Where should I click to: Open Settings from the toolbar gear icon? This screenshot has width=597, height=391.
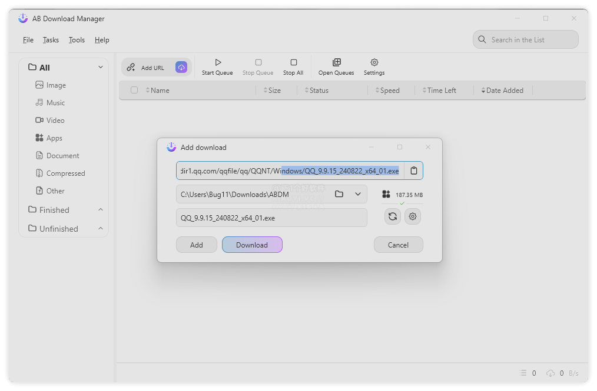coord(374,62)
